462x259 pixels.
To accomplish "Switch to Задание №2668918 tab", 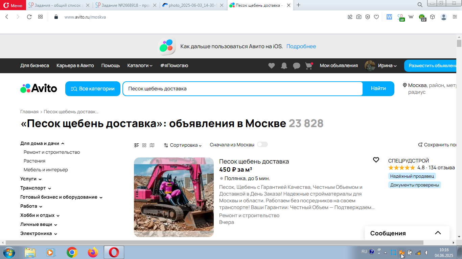I will pos(126,5).
